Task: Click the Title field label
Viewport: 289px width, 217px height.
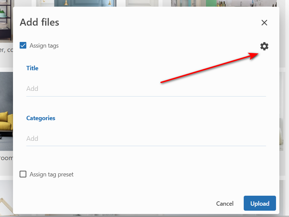Action: (32, 68)
